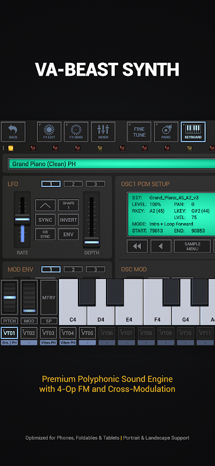Toggle the MTRY button

(49, 297)
